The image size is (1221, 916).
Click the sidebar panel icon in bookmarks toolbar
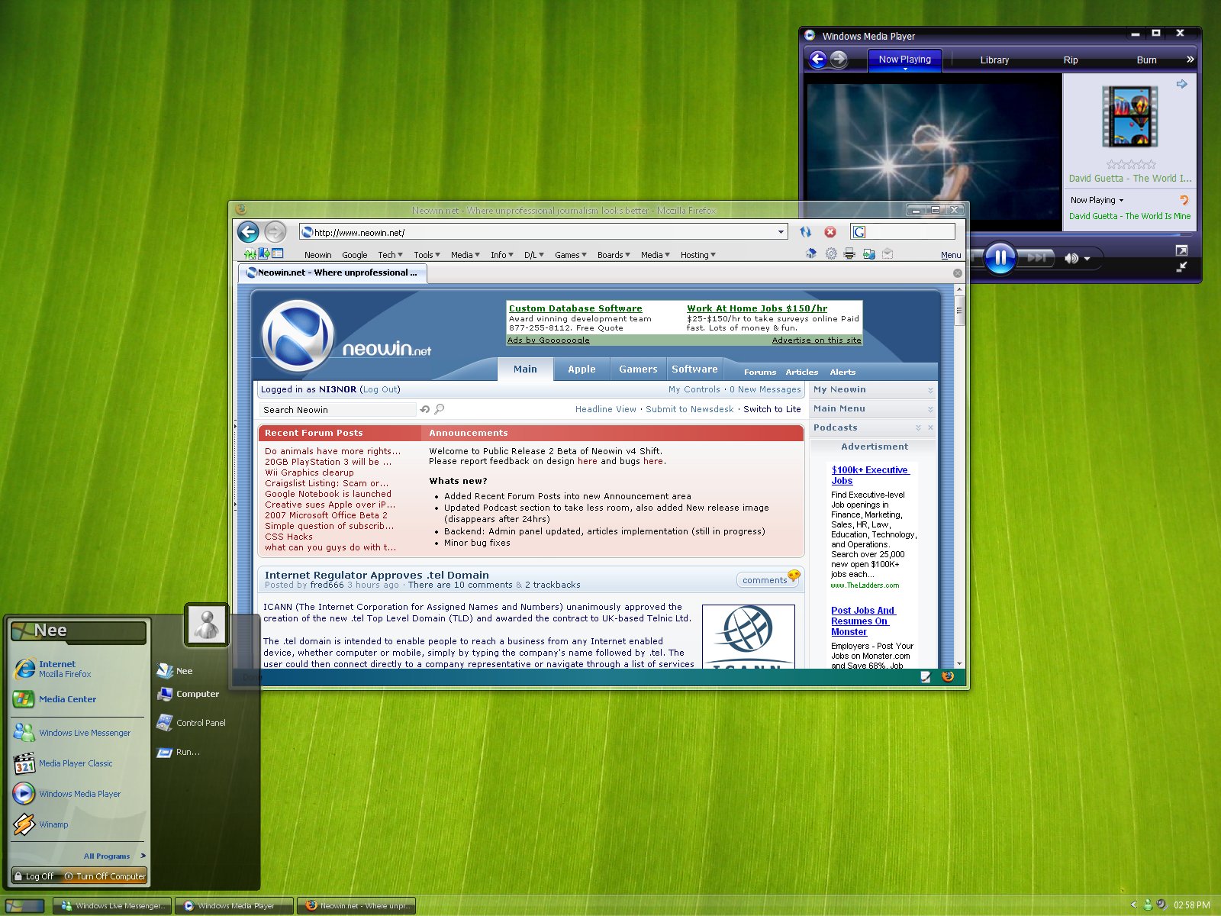tap(278, 253)
